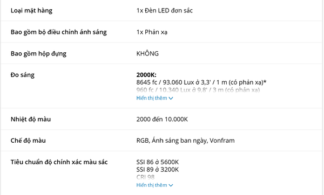Select the 'Loại mặt hàng' row label

31,11
